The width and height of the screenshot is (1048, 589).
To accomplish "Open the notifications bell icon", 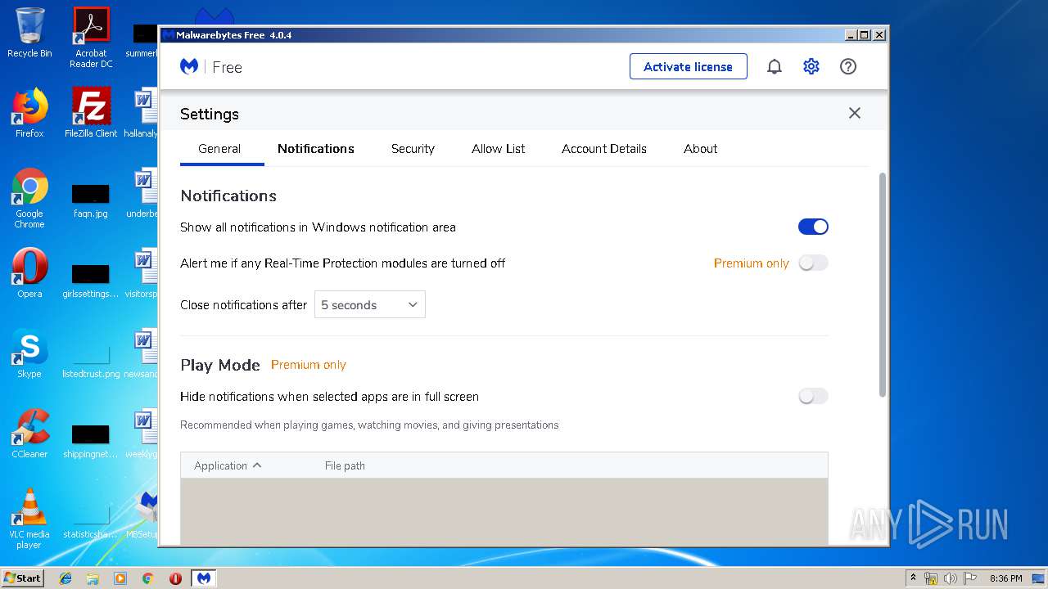I will (774, 67).
